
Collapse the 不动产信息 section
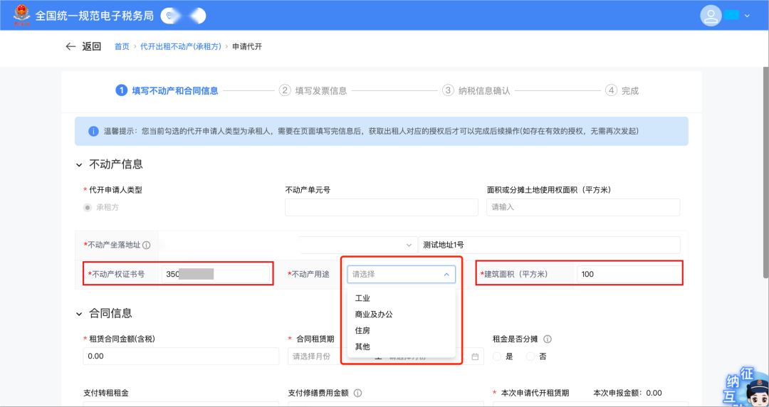coord(80,165)
